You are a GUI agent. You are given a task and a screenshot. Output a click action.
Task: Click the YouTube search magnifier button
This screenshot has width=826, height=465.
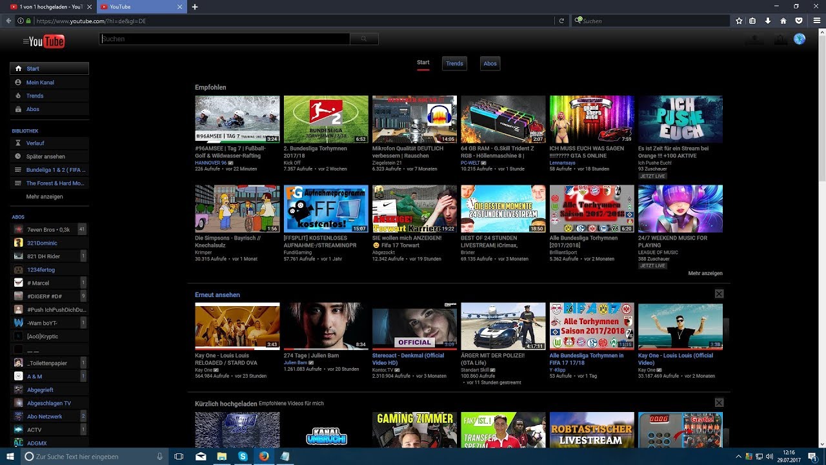[x=364, y=39]
